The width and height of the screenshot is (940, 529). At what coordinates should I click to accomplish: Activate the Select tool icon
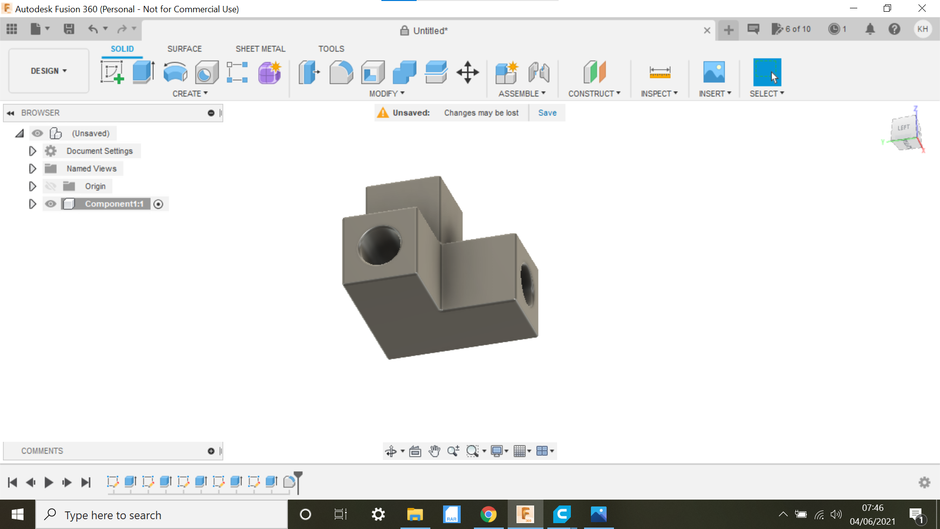click(x=767, y=72)
